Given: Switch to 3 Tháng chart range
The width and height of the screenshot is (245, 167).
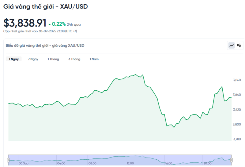Looking at the screenshot, I should 74,59.
